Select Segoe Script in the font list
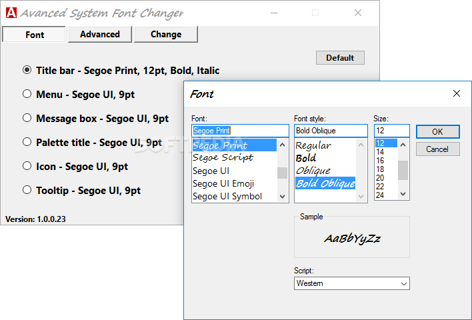The image size is (472, 320). tap(235, 157)
